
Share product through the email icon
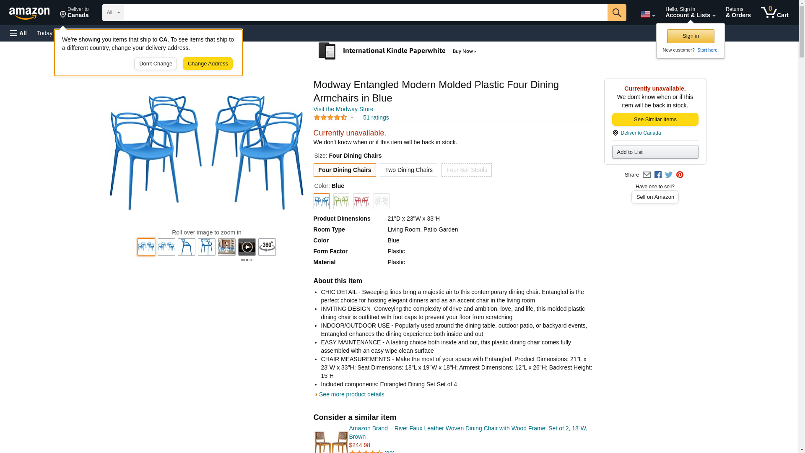coord(647,175)
